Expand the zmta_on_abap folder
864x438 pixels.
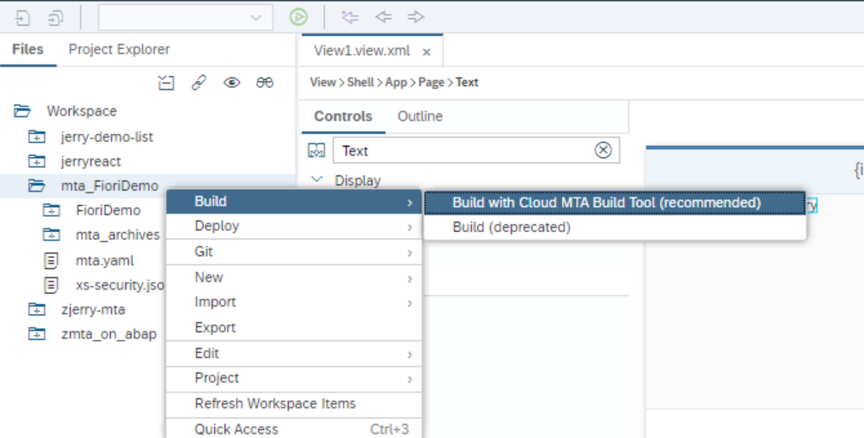coord(36,334)
